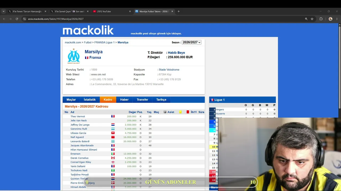Click the www.om.net website text
341x191 pixels.
(98, 75)
